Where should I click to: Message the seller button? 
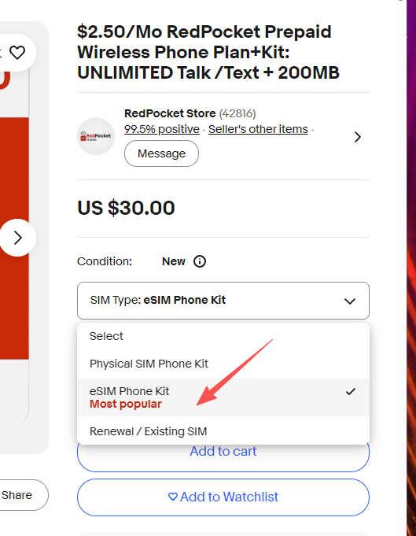point(161,153)
